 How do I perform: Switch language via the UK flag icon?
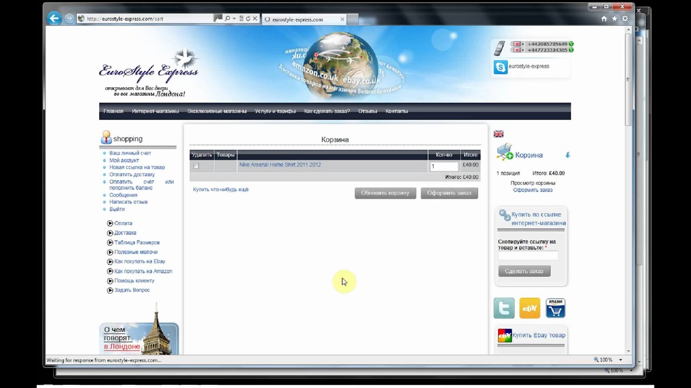(498, 134)
